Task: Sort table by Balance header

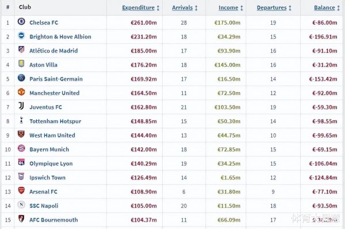Action: [324, 7]
